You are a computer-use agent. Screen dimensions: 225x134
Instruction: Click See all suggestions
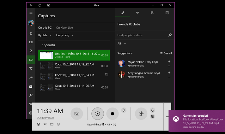[x=166, y=53]
